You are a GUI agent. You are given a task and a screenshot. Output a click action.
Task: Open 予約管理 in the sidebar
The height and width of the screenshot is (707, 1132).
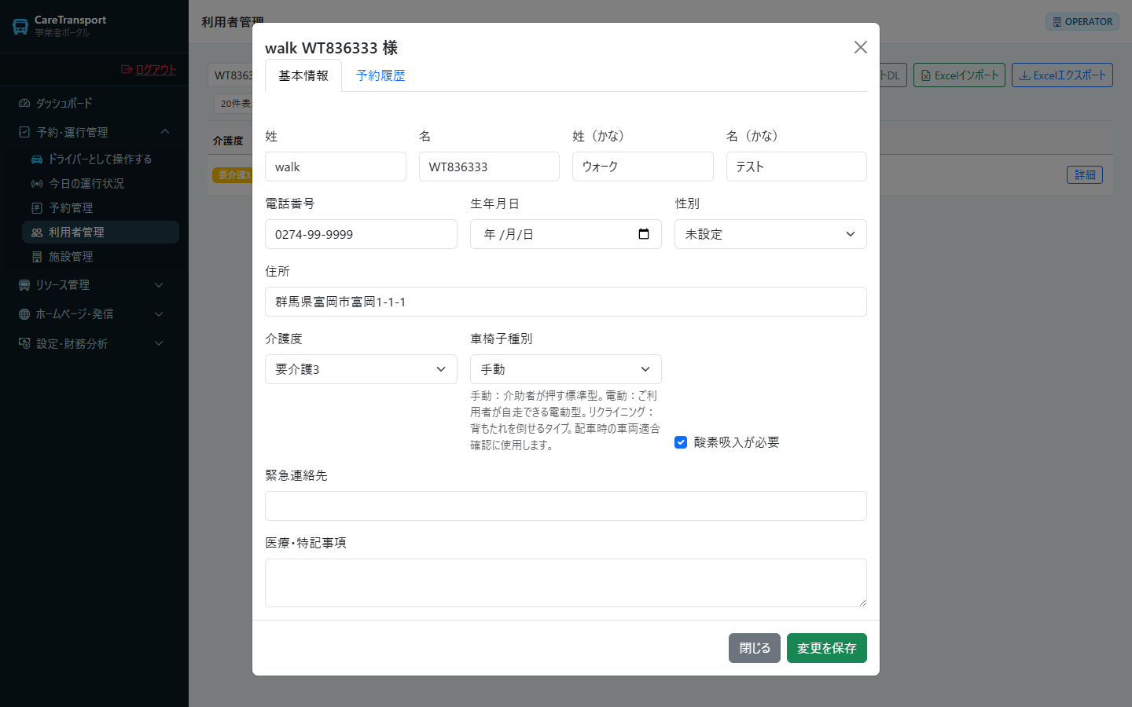coord(101,207)
